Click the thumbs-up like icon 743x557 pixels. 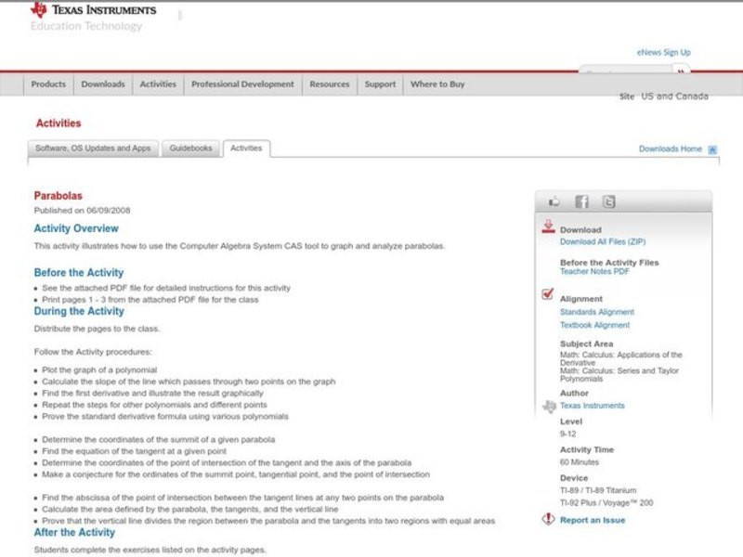pos(554,201)
